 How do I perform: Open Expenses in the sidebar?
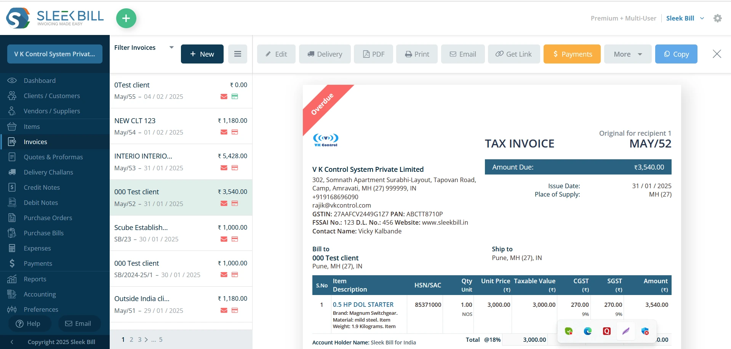pyautogui.click(x=55, y=248)
